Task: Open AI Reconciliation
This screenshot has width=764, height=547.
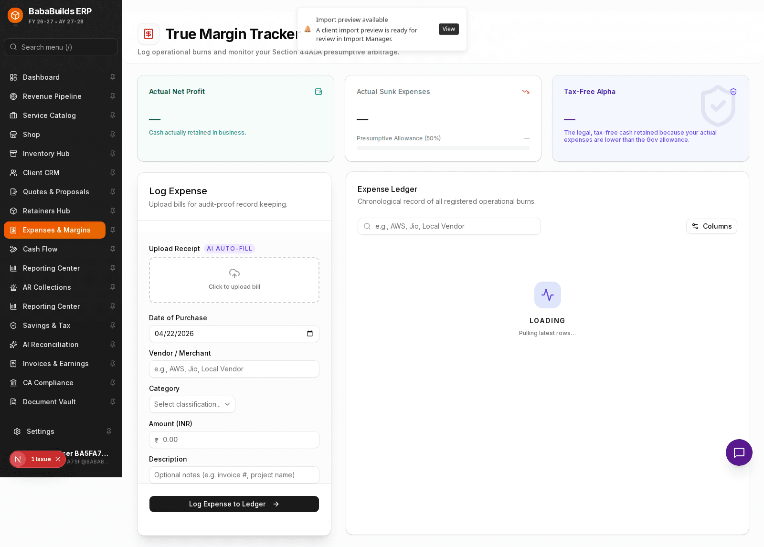Action: [x=54, y=345]
